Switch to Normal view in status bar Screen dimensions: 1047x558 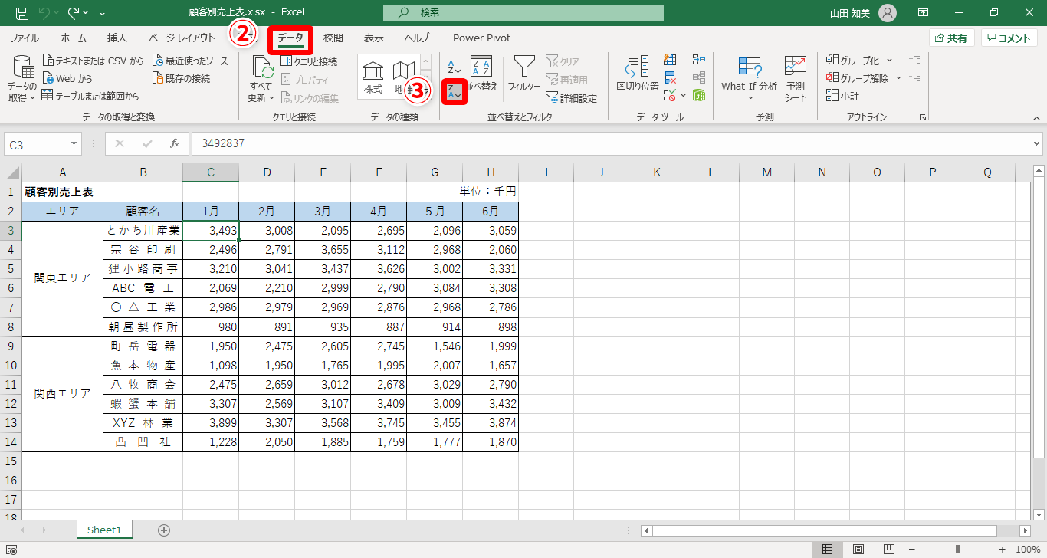click(x=828, y=550)
